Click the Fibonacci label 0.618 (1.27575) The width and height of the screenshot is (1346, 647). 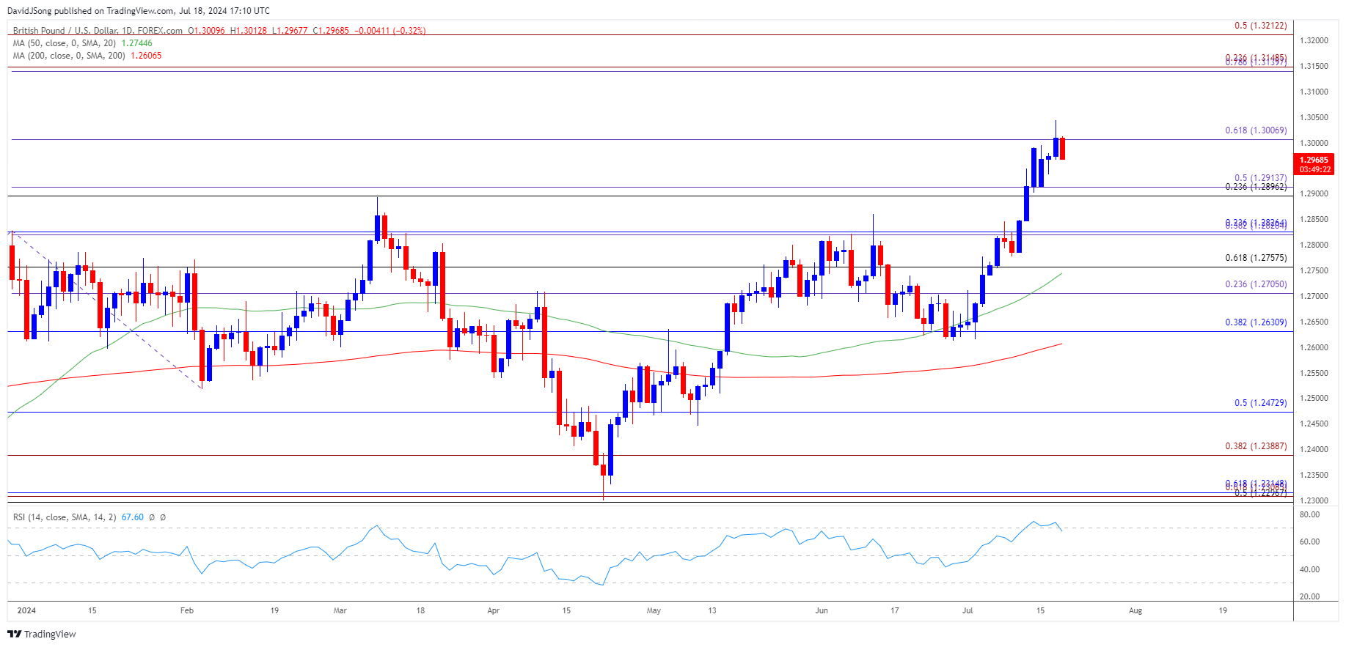tap(1256, 258)
